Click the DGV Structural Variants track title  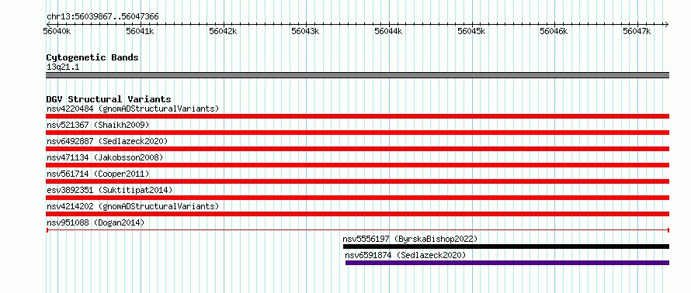109,99
